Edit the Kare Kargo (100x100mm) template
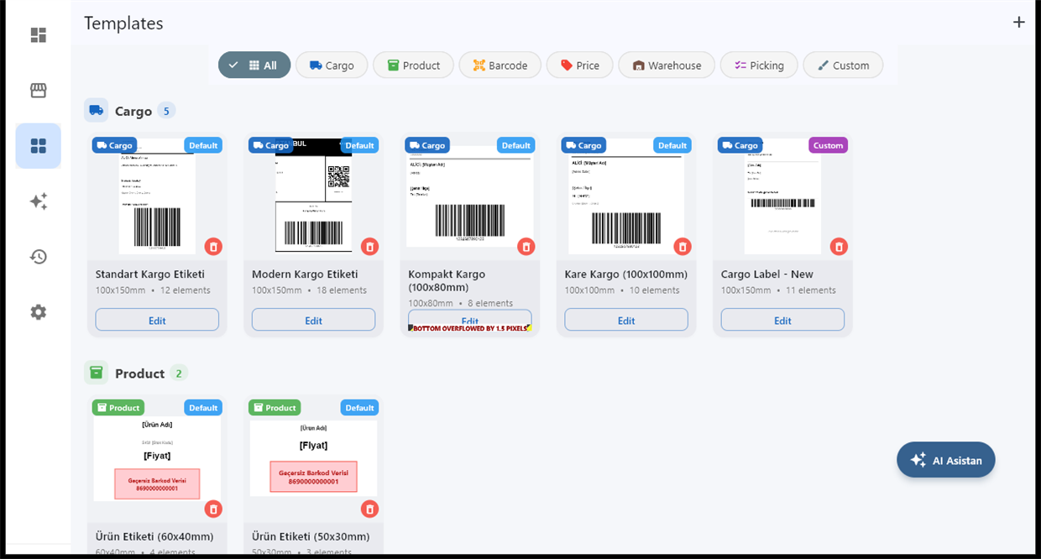This screenshot has width=1041, height=559. coord(626,320)
